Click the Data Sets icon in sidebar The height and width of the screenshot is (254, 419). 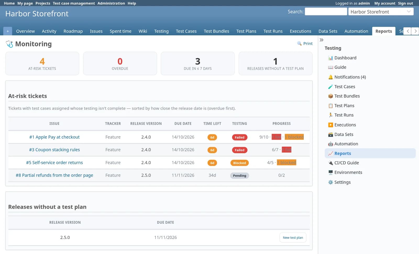click(x=330, y=135)
